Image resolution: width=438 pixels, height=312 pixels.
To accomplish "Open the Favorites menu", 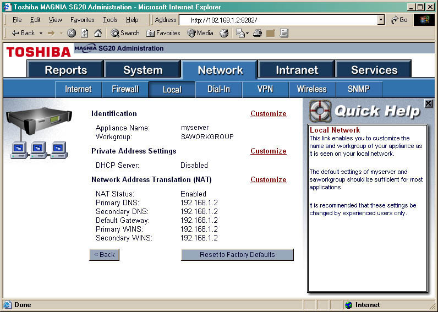I will 82,20.
